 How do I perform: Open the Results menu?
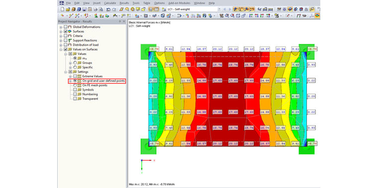tap(124, 3)
